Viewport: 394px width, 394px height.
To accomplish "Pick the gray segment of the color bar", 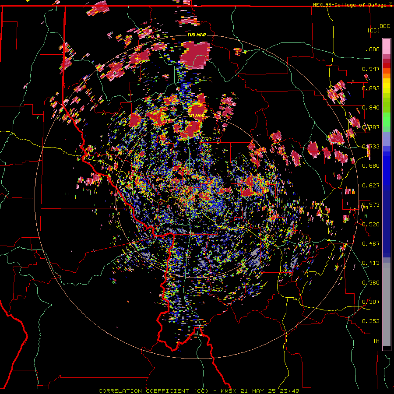I will coord(387,304).
